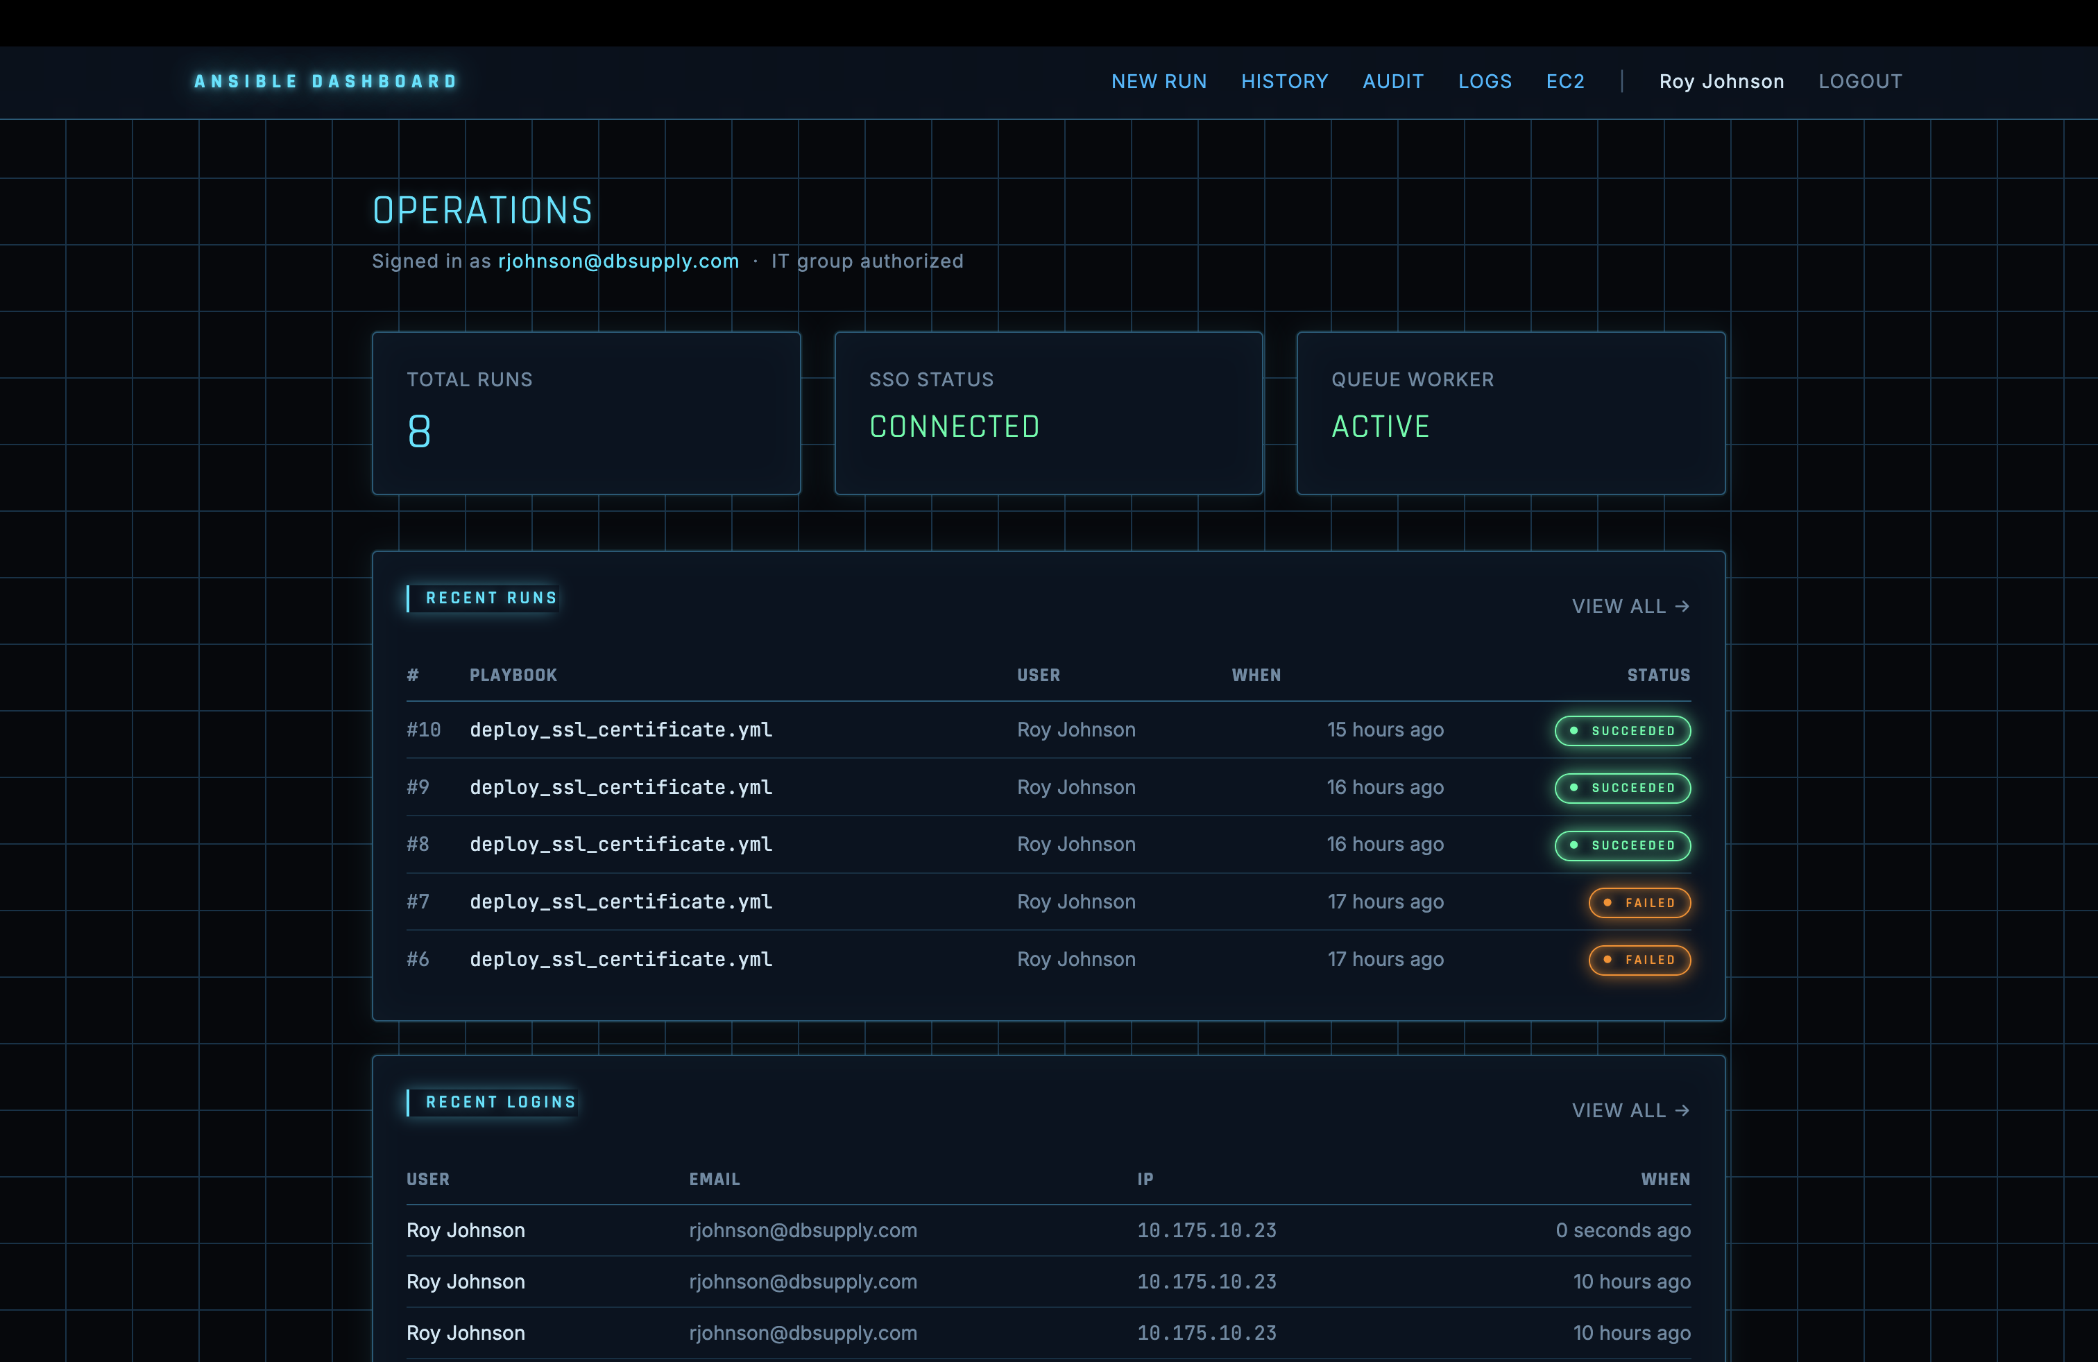Click SUCCEEDED badge for run #9
This screenshot has height=1362, width=2098.
click(x=1622, y=788)
